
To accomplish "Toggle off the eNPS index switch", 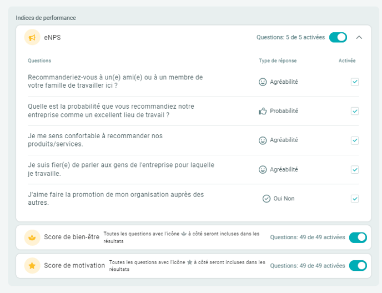I will [x=338, y=37].
